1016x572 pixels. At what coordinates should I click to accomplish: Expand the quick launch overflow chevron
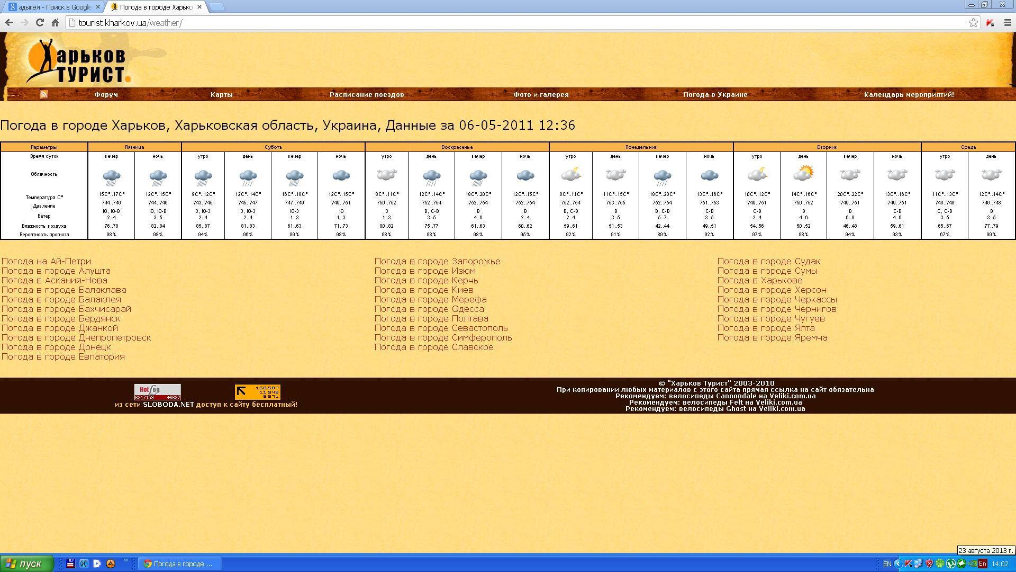click(x=126, y=561)
